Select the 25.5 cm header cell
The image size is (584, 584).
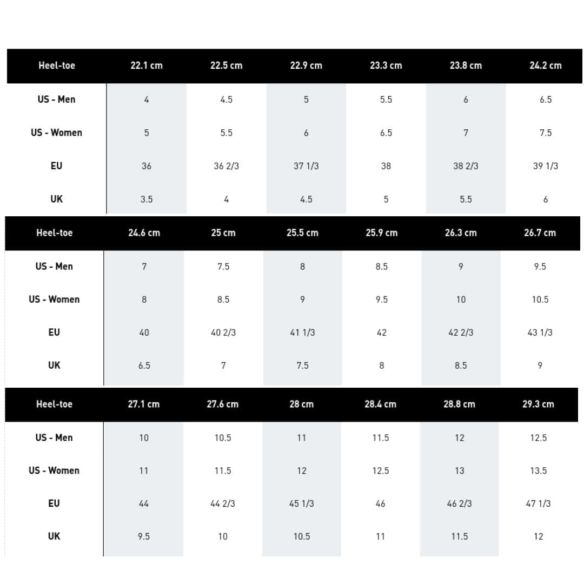coord(302,233)
